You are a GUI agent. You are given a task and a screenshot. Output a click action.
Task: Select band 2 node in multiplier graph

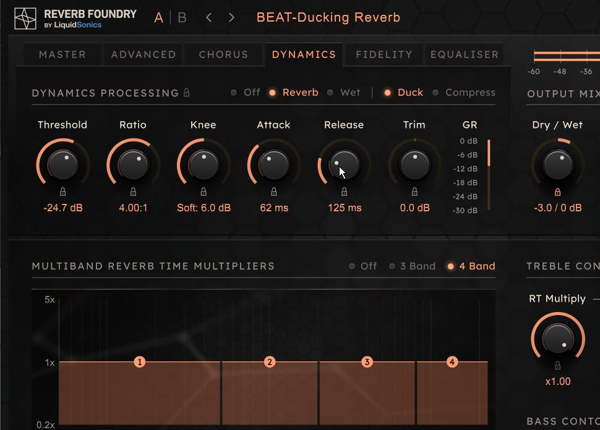click(x=270, y=362)
